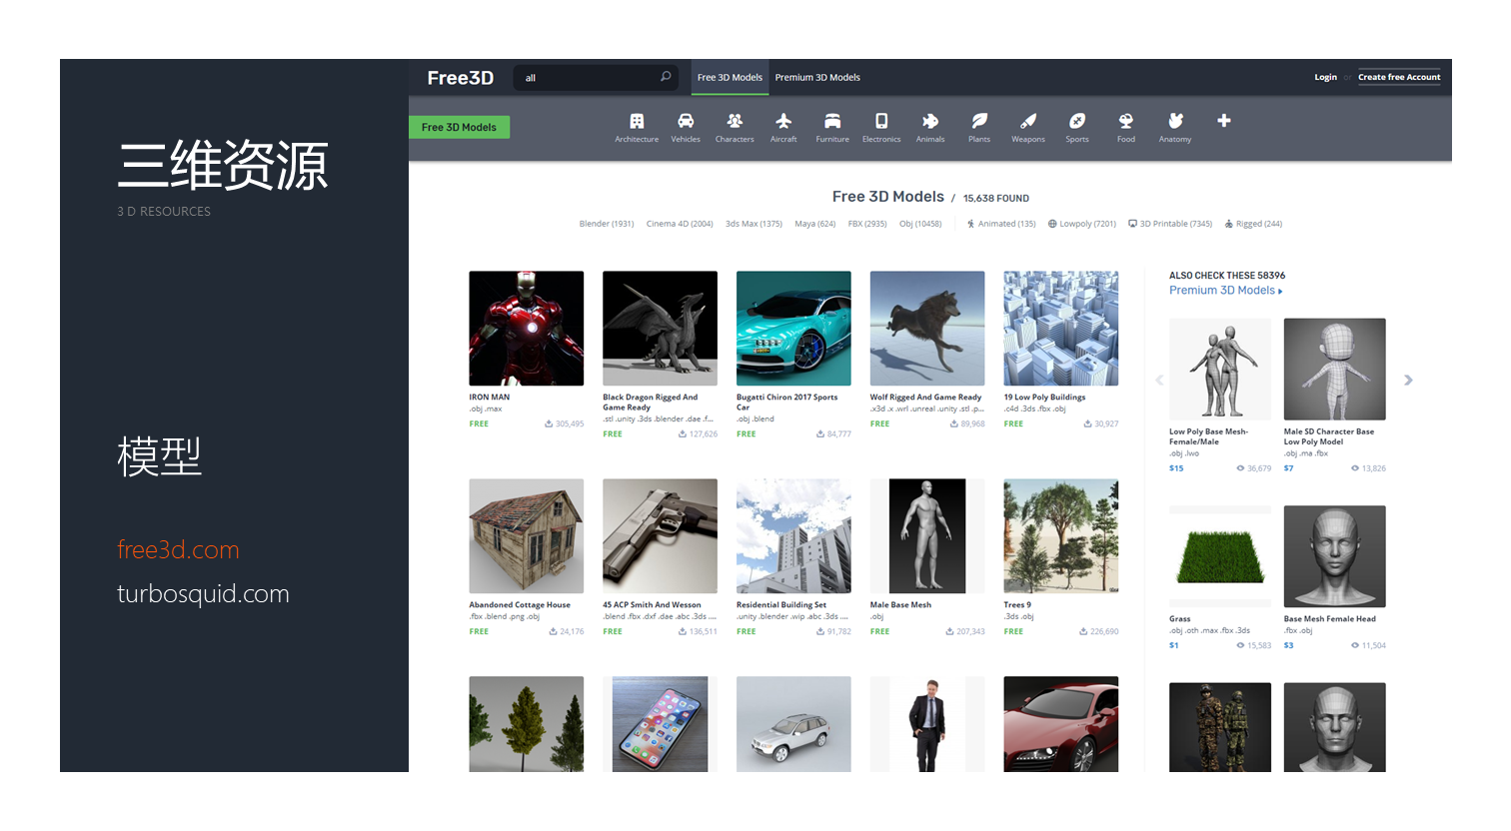Open the suited businessman model thumbnail

[927, 724]
